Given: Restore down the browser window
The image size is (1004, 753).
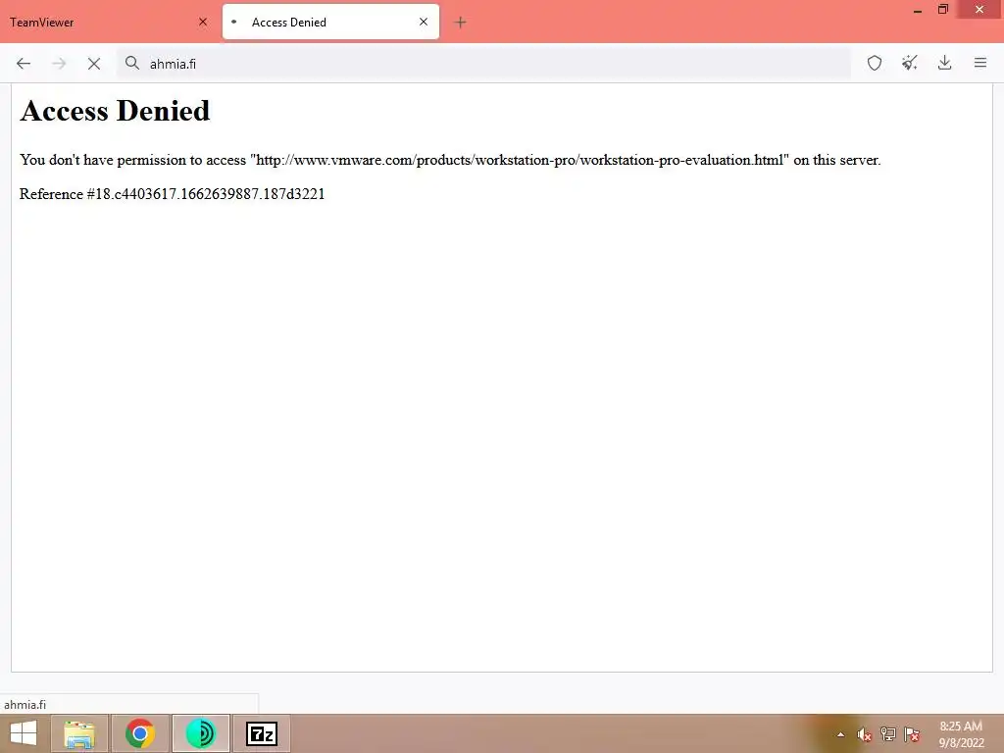Looking at the screenshot, I should 942,9.
